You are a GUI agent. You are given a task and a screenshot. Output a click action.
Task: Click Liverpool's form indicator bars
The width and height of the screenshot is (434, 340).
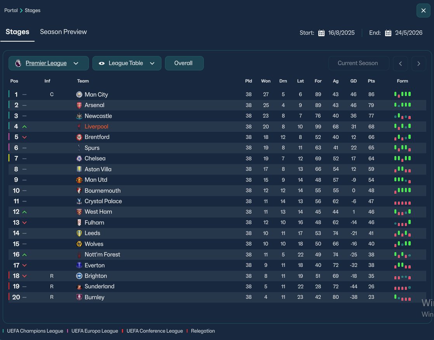tap(403, 126)
